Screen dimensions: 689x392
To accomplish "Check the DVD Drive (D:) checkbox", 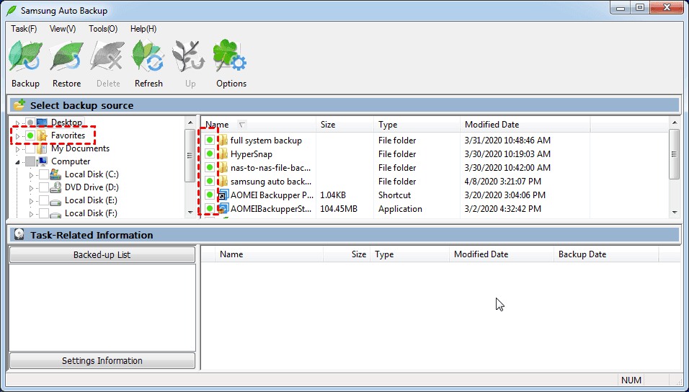I will [x=43, y=187].
